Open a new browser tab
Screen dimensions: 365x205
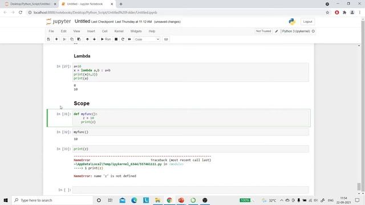point(121,4)
